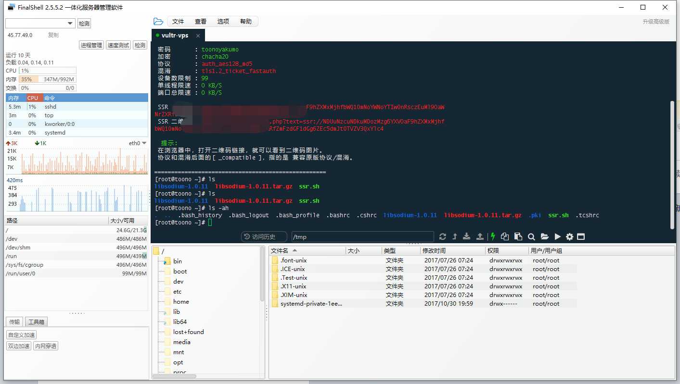Select the kworker/0:0 process row
The width and height of the screenshot is (680, 384).
(77, 124)
